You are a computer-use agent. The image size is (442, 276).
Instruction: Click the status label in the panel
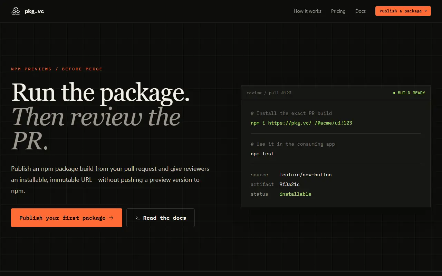pos(259,194)
